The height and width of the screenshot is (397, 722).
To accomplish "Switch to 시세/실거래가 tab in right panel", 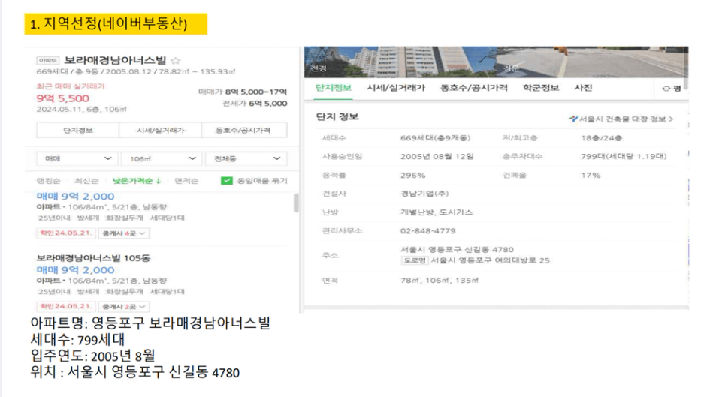I will (x=396, y=88).
